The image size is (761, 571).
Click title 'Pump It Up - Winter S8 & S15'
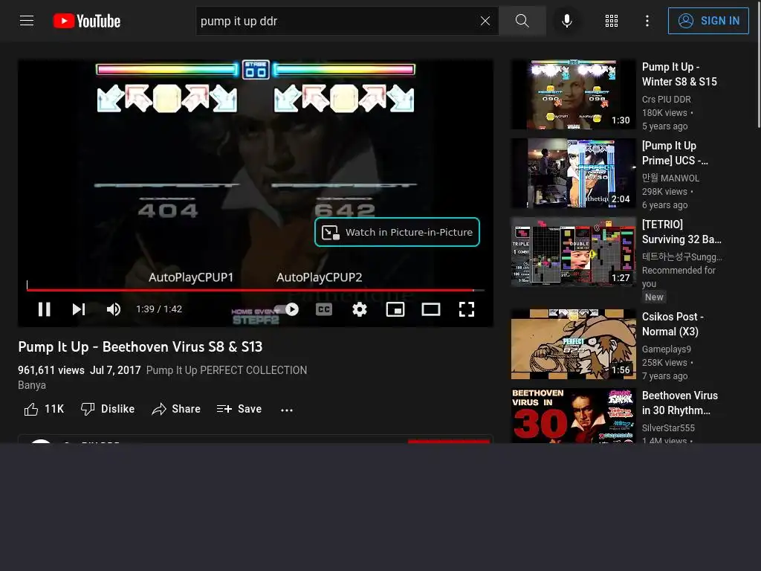click(679, 74)
